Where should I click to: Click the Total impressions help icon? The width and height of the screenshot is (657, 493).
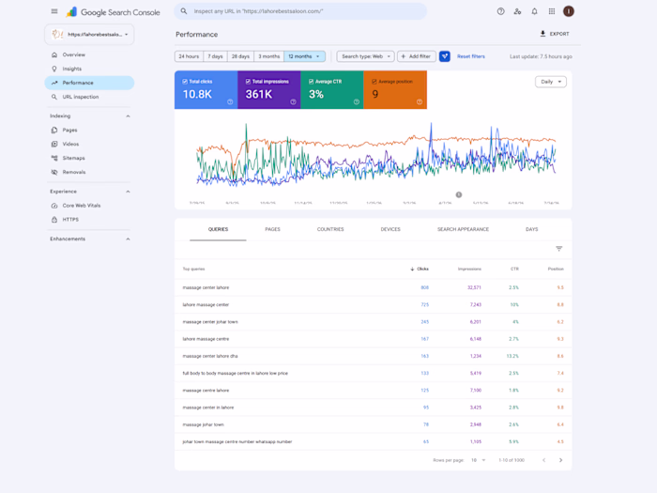click(x=293, y=101)
